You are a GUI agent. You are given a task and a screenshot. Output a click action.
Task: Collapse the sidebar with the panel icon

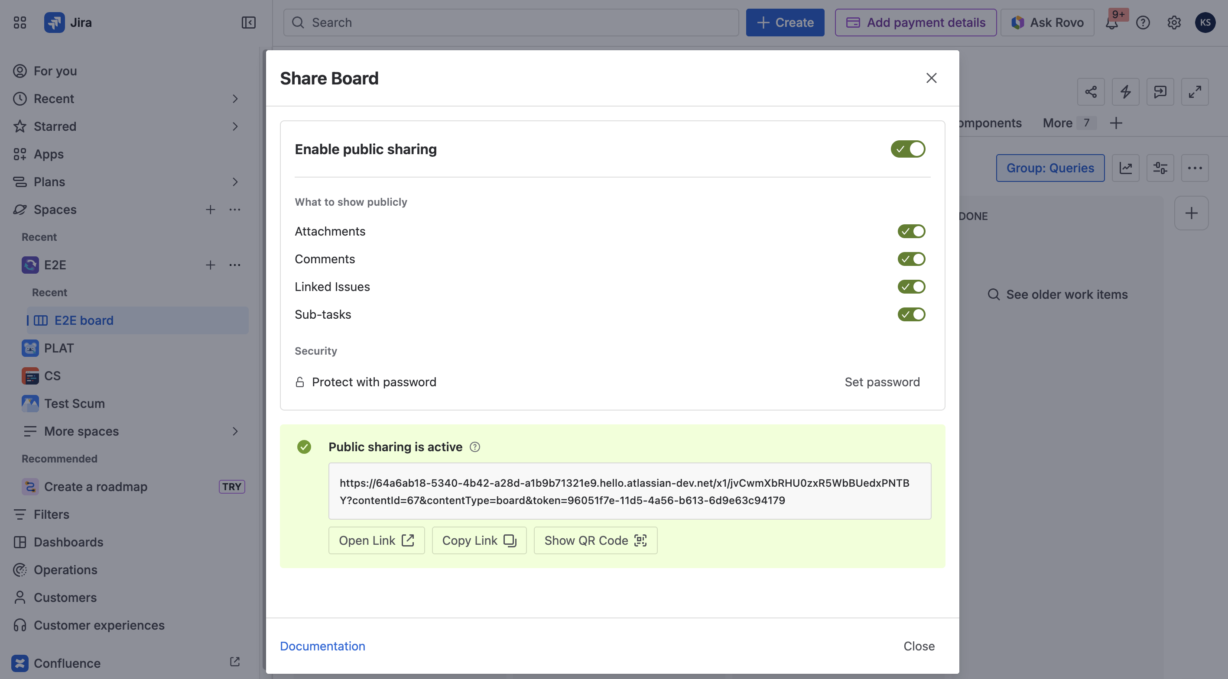tap(248, 23)
